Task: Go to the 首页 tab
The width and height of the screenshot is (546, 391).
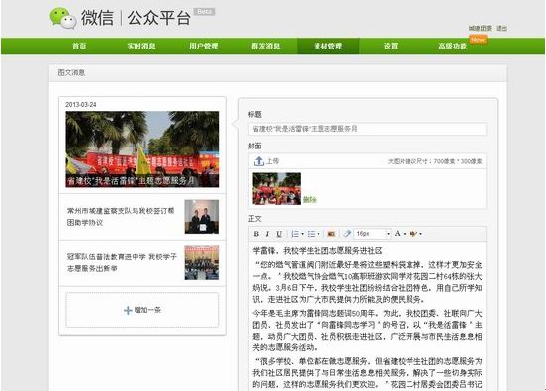Action: 79,46
